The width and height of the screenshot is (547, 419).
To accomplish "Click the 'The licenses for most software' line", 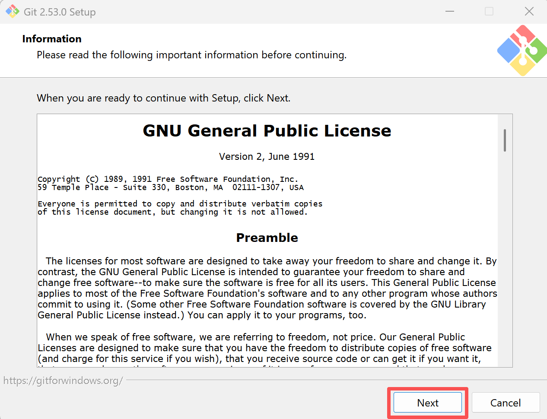I will coord(271,261).
